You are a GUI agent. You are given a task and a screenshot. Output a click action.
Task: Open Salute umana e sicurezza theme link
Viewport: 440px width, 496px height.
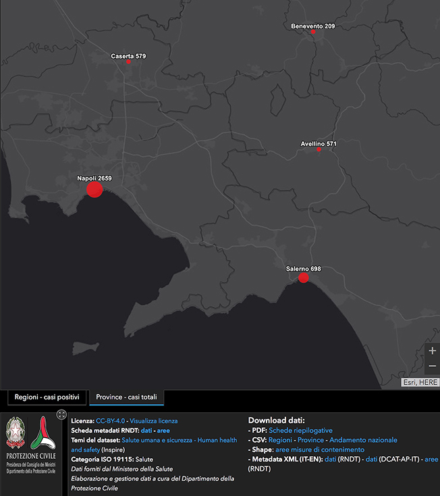click(x=157, y=440)
